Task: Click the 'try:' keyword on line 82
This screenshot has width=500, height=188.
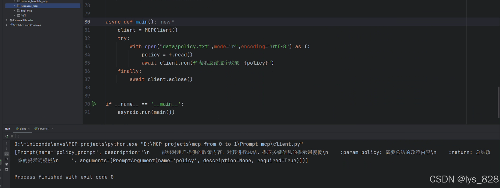Action: coord(124,38)
